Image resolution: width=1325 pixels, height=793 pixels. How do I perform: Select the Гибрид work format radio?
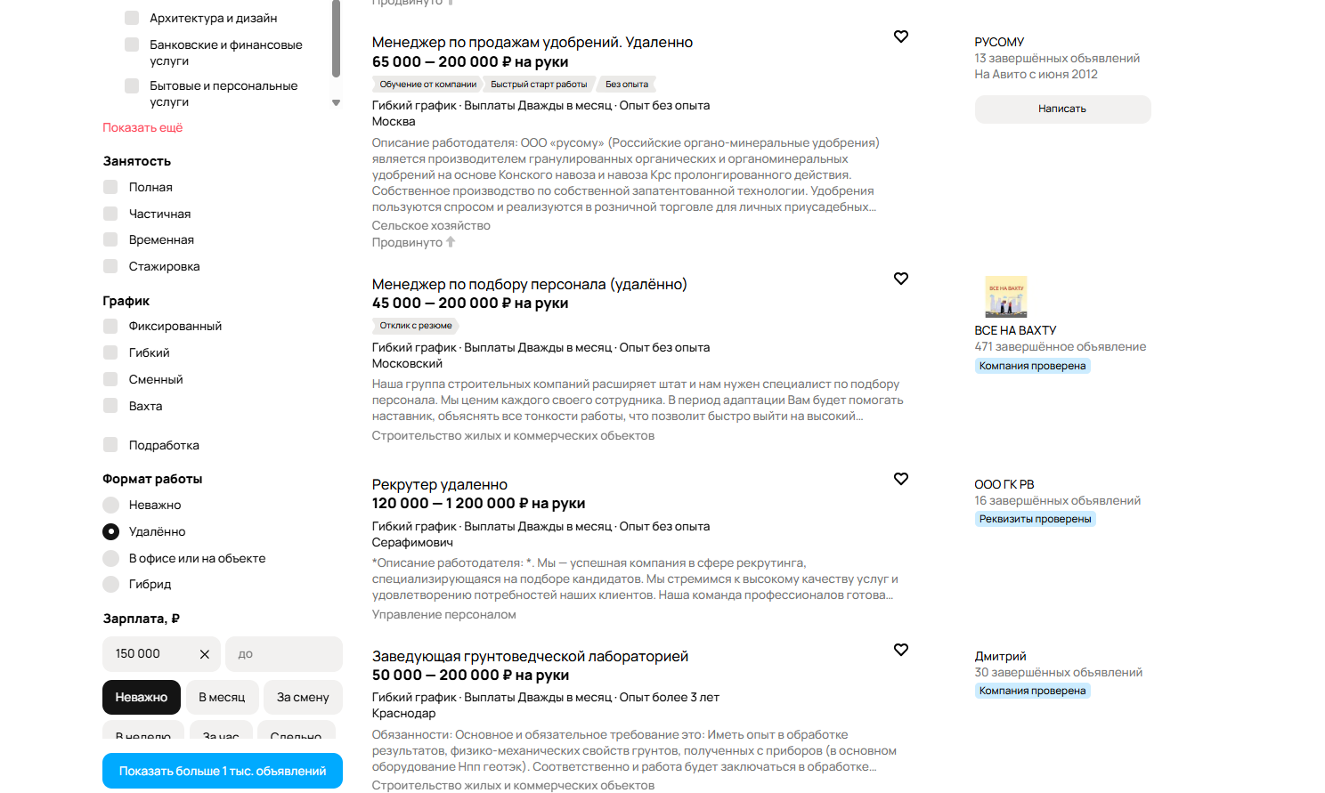coord(110,584)
